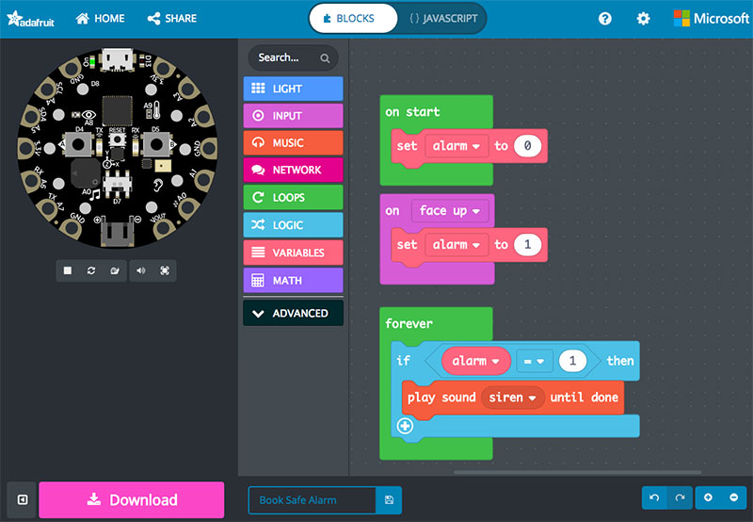Launch simulator in full screen
Image resolution: width=753 pixels, height=522 pixels.
pos(164,270)
